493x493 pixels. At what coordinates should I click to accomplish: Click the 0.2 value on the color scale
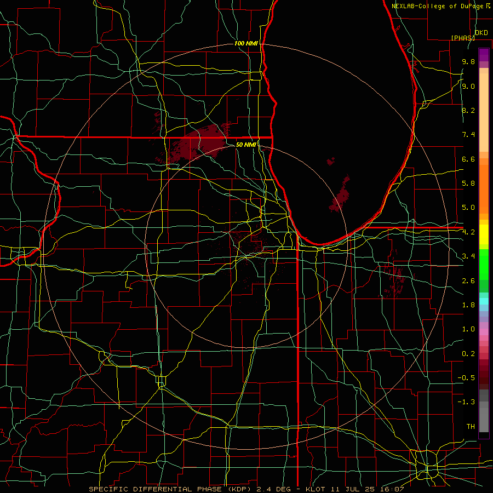point(468,354)
